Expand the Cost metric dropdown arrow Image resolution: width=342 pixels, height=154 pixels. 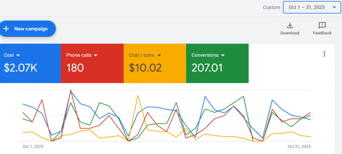pos(18,55)
